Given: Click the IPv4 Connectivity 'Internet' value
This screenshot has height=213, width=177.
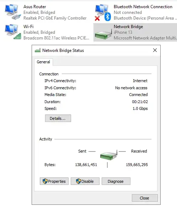Looking at the screenshot, I should 140,81.
